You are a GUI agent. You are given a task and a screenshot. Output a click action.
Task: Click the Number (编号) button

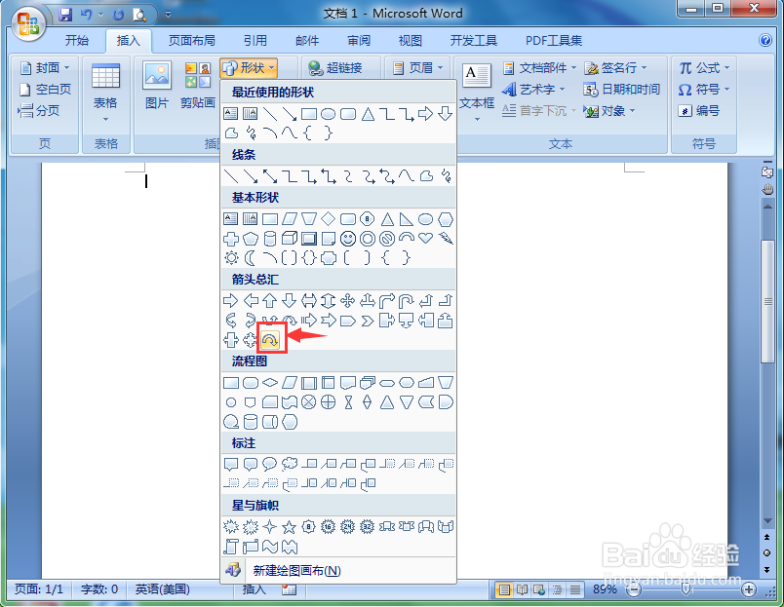699,110
